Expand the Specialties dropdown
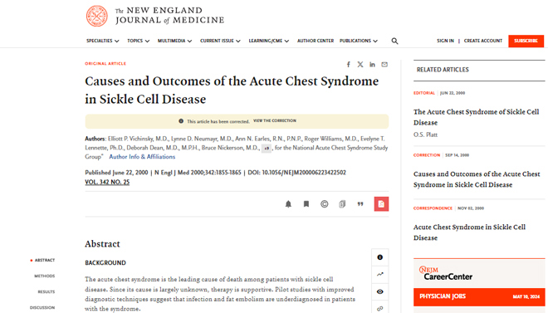Image resolution: width=548 pixels, height=313 pixels. click(103, 41)
